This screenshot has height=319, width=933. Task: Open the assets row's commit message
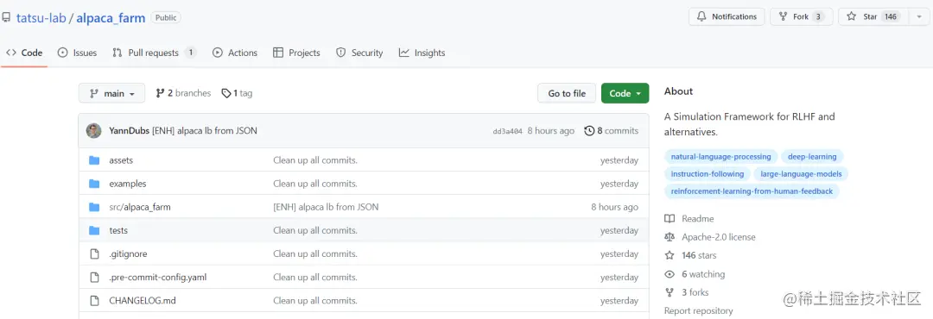[314, 160]
